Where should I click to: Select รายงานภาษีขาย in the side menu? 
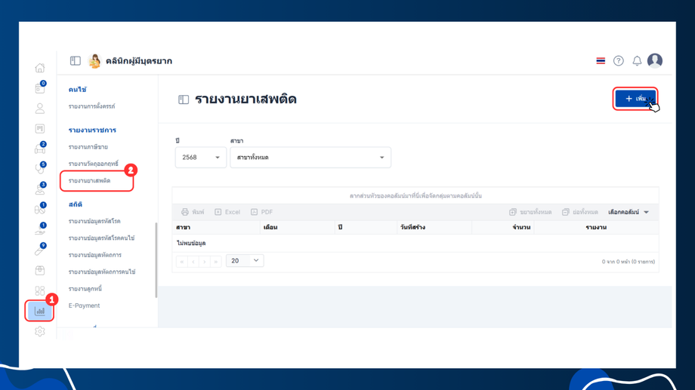click(88, 147)
